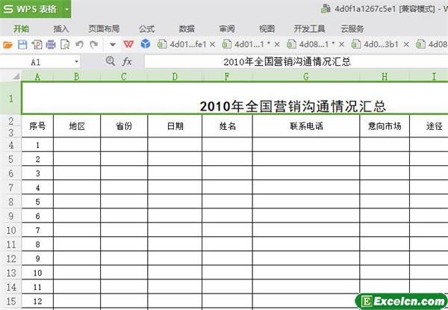Select row 7 header
This screenshot has height=310, width=448.
click(11, 187)
